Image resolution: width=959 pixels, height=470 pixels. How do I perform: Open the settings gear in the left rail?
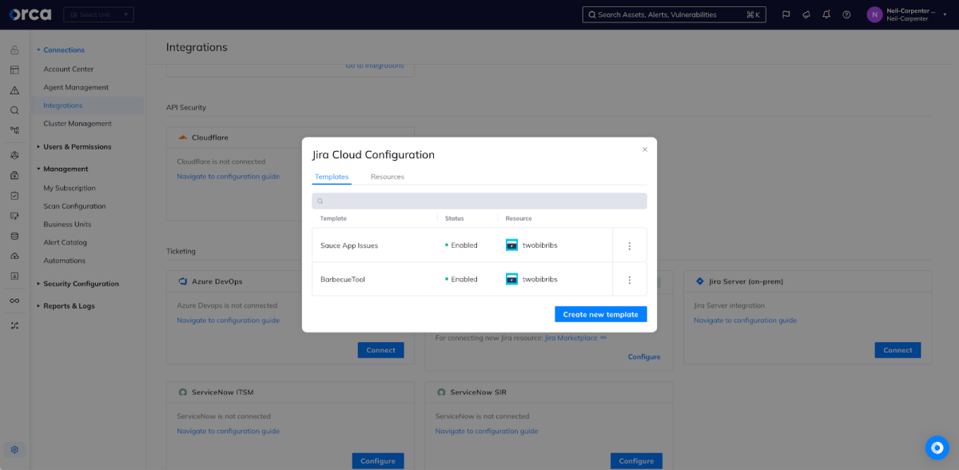click(x=14, y=449)
